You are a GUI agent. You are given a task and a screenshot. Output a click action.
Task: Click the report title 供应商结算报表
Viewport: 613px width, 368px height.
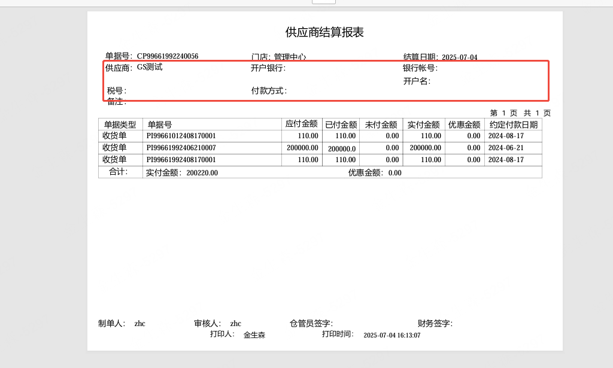click(x=324, y=32)
